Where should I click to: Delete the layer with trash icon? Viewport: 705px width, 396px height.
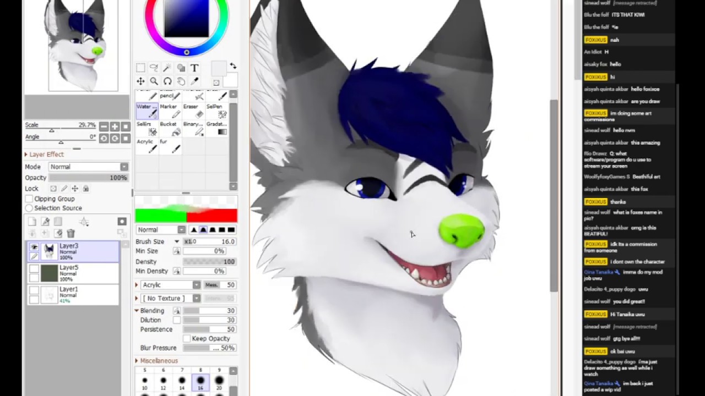click(70, 234)
